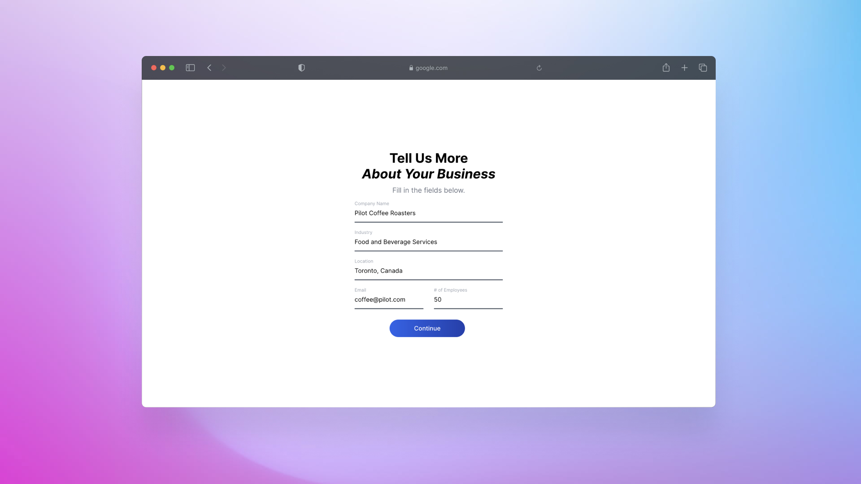Click the # of Employees field
861x484 pixels.
pos(468,300)
